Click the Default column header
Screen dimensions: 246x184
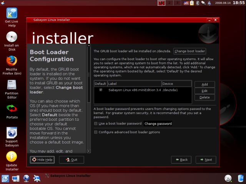pyautogui.click(x=100, y=84)
